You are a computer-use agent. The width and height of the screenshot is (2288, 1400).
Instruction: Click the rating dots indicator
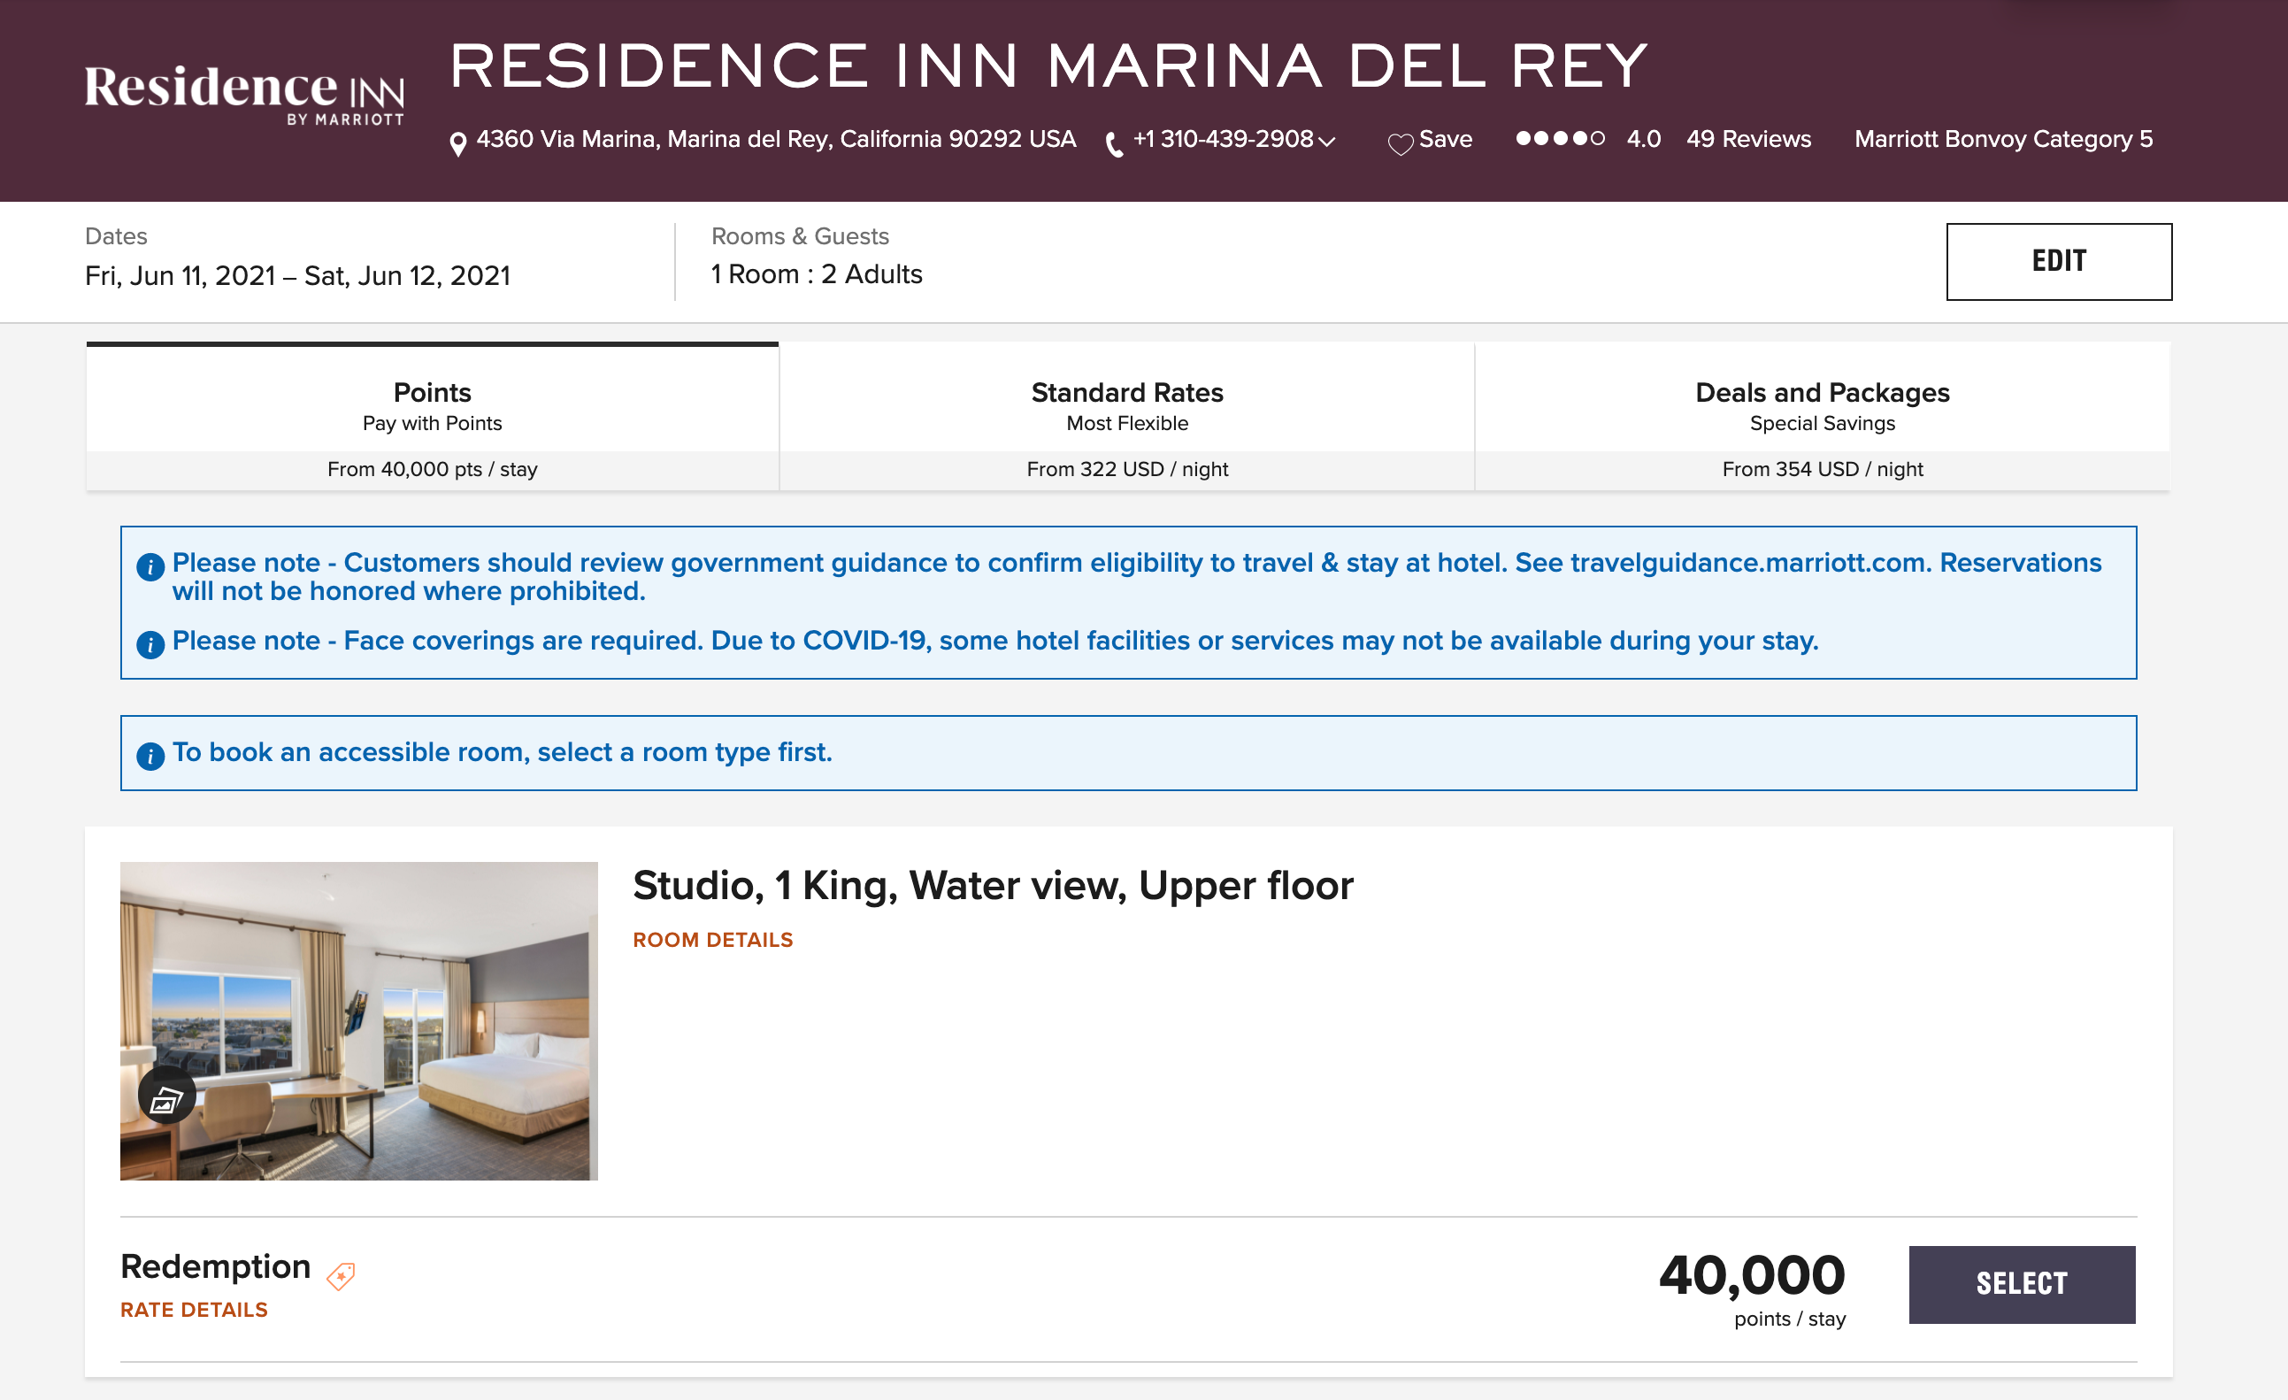[1559, 138]
